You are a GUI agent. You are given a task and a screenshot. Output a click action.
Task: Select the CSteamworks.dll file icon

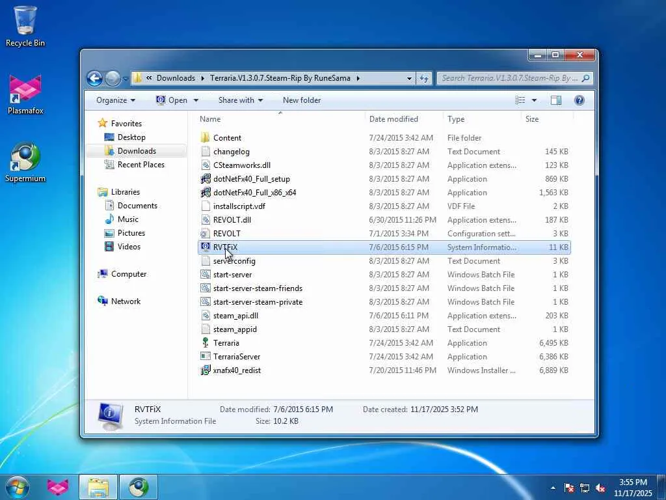[x=205, y=165]
